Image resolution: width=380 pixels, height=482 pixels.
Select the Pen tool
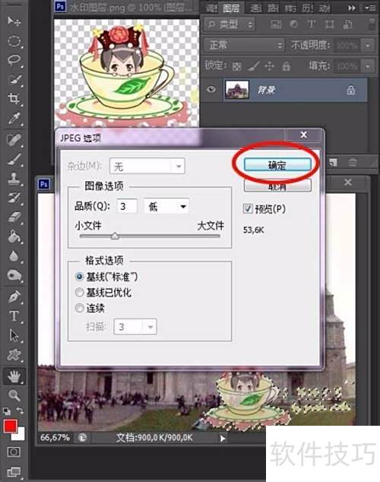[14, 296]
